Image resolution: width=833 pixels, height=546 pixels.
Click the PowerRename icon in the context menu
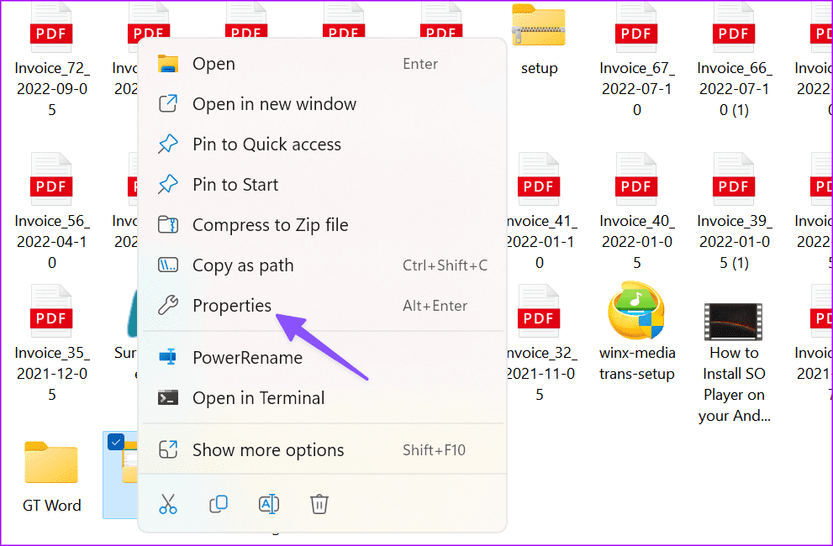click(168, 357)
